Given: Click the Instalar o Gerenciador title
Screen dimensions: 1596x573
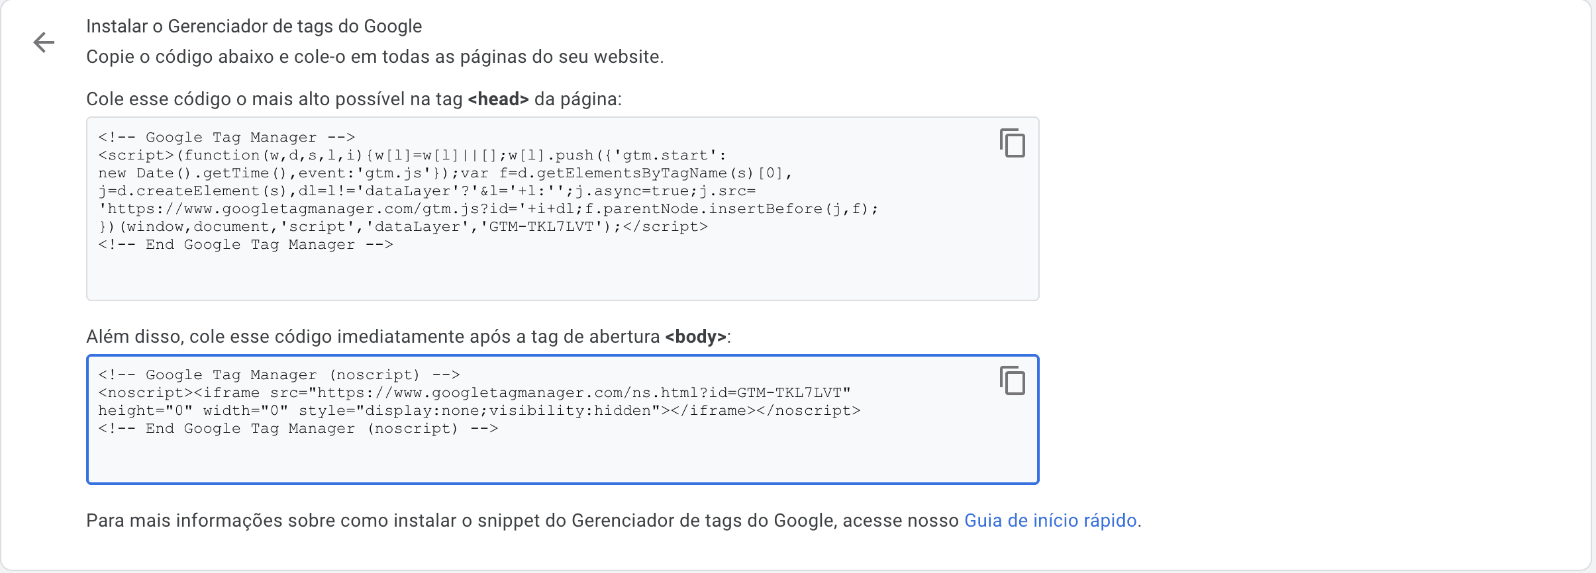Looking at the screenshot, I should click(254, 26).
